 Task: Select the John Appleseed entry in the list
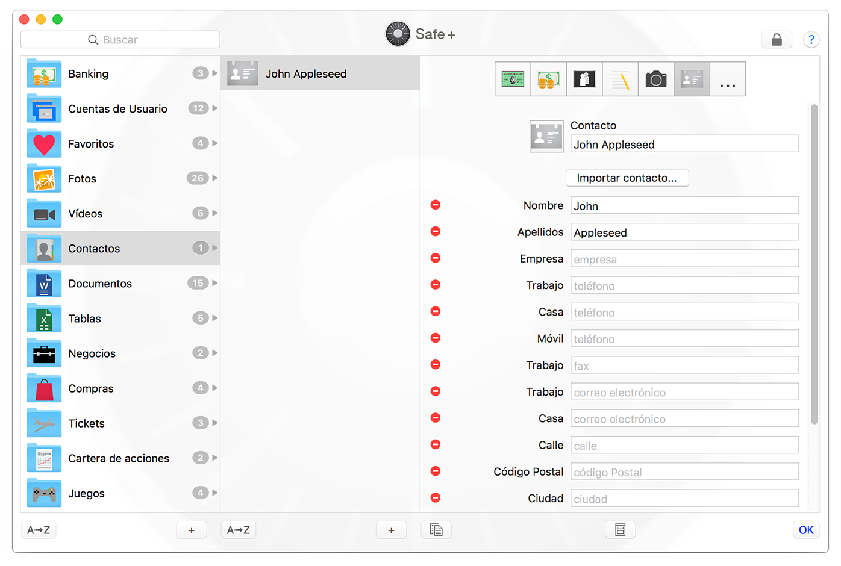pos(320,73)
